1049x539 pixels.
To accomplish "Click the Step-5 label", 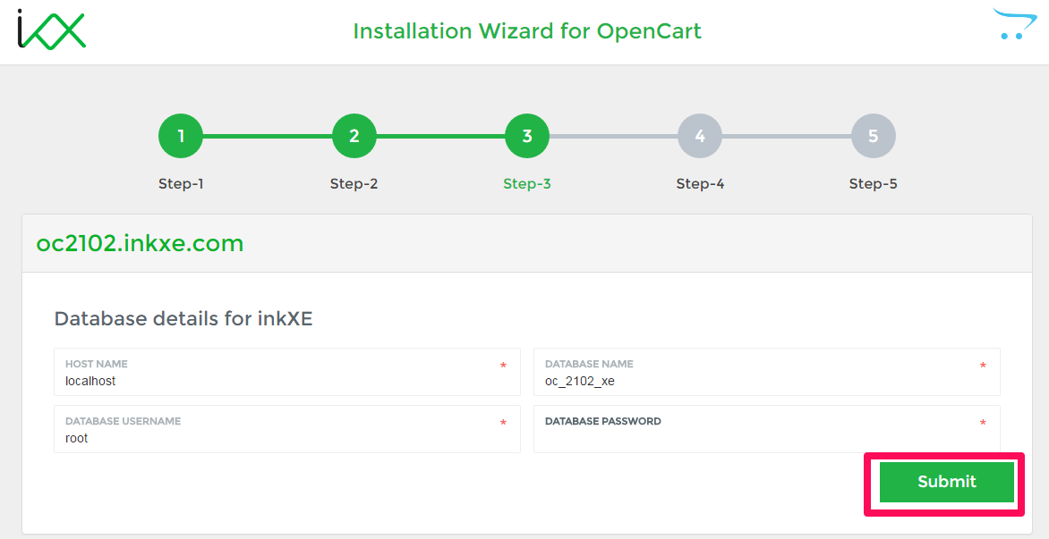I will pos(873,183).
